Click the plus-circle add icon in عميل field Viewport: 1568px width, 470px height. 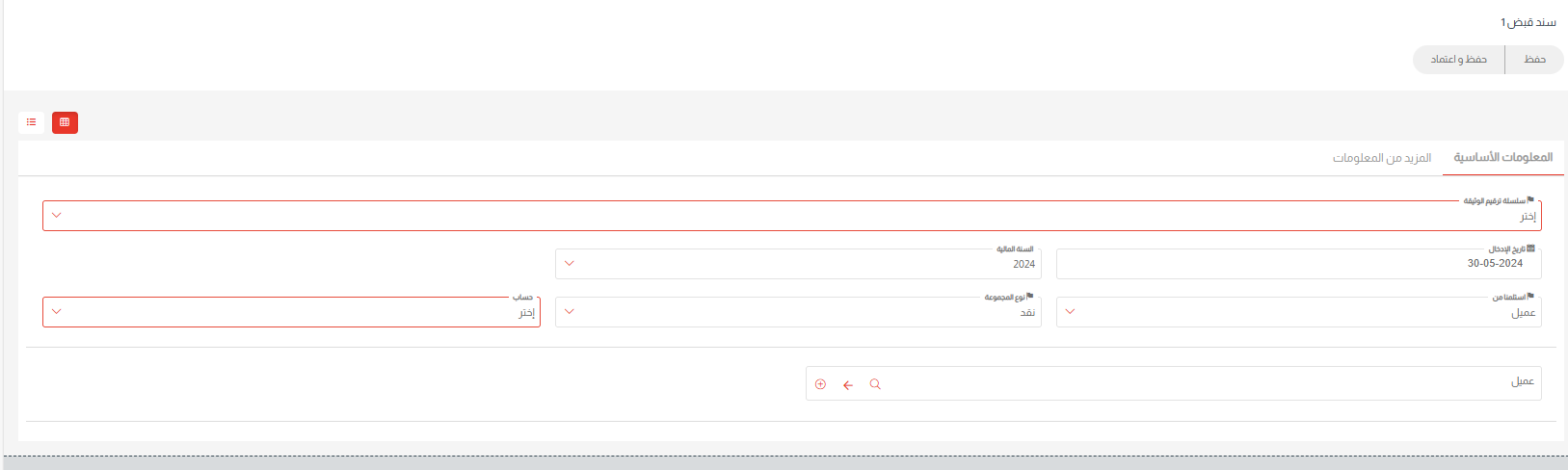[x=820, y=384]
